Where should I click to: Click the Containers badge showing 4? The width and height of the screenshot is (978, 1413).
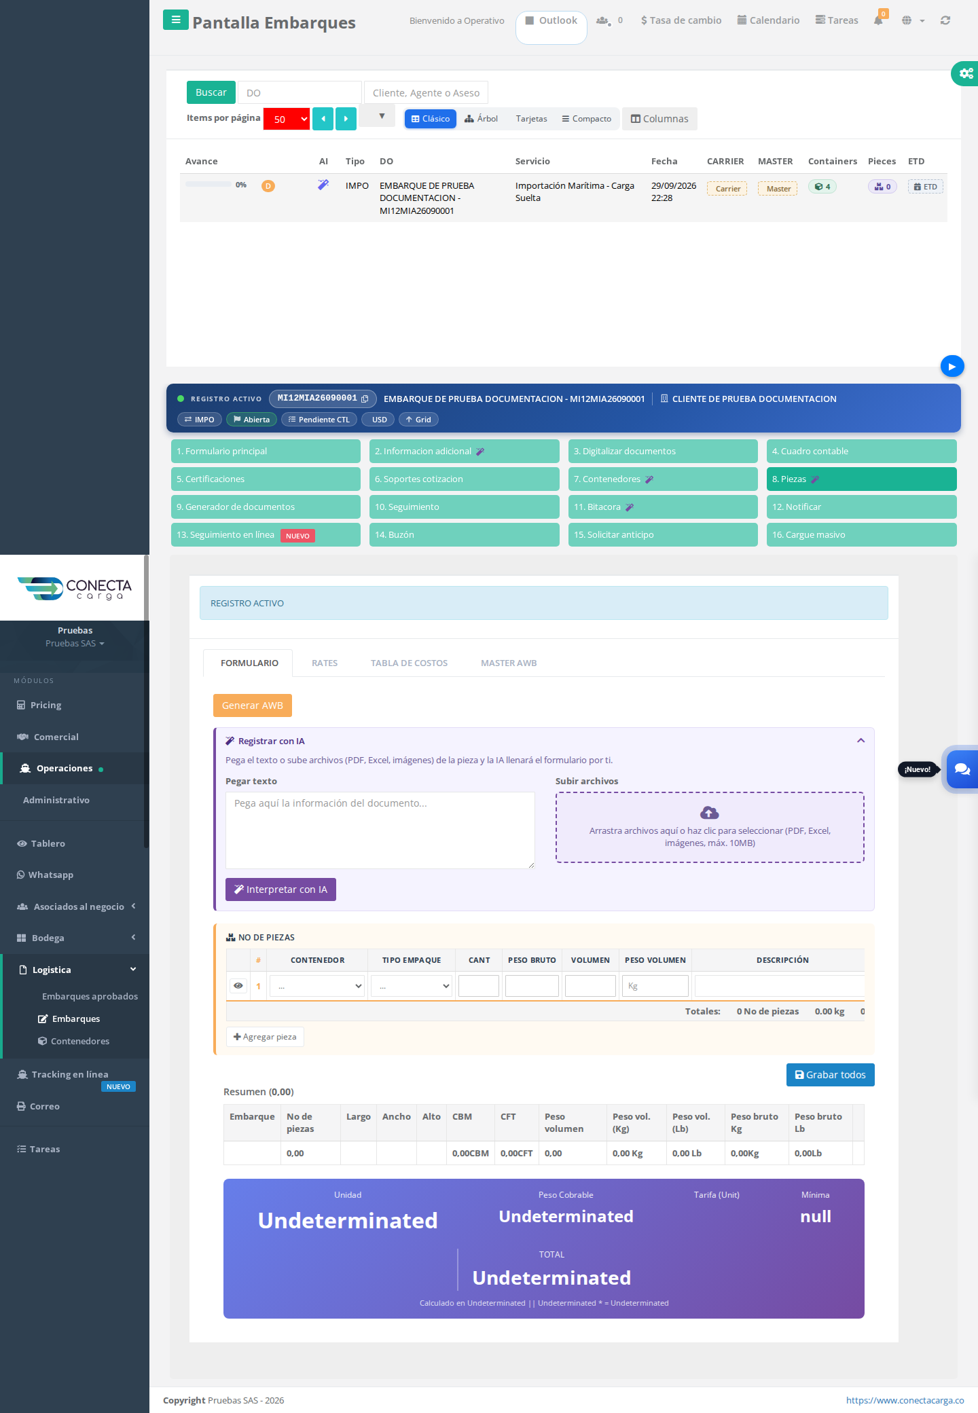(x=822, y=187)
